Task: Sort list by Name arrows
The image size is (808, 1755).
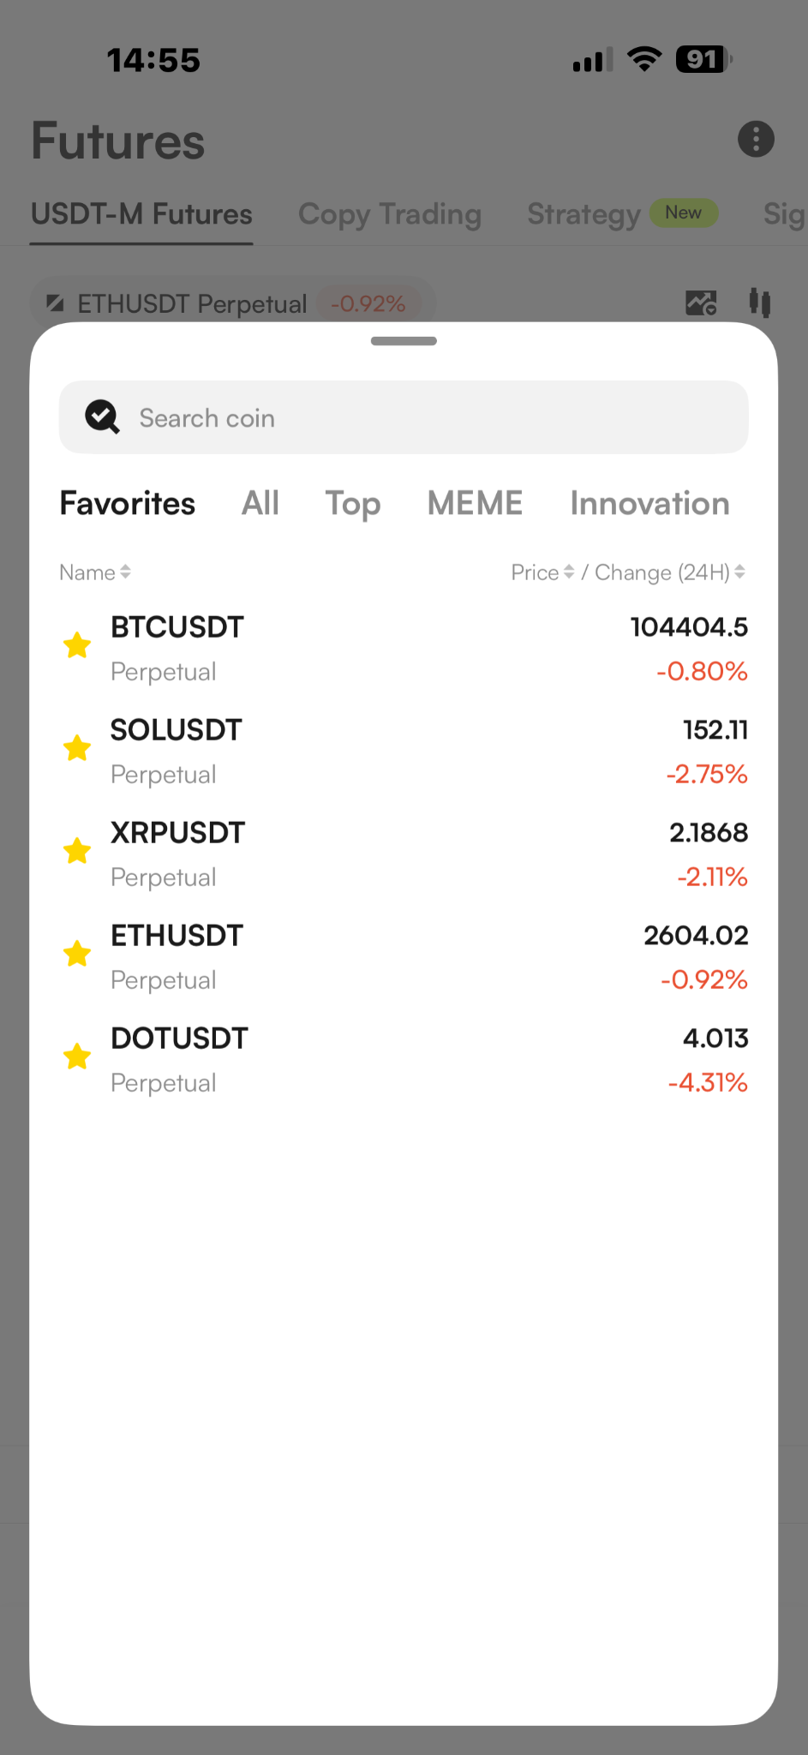Action: click(x=126, y=572)
